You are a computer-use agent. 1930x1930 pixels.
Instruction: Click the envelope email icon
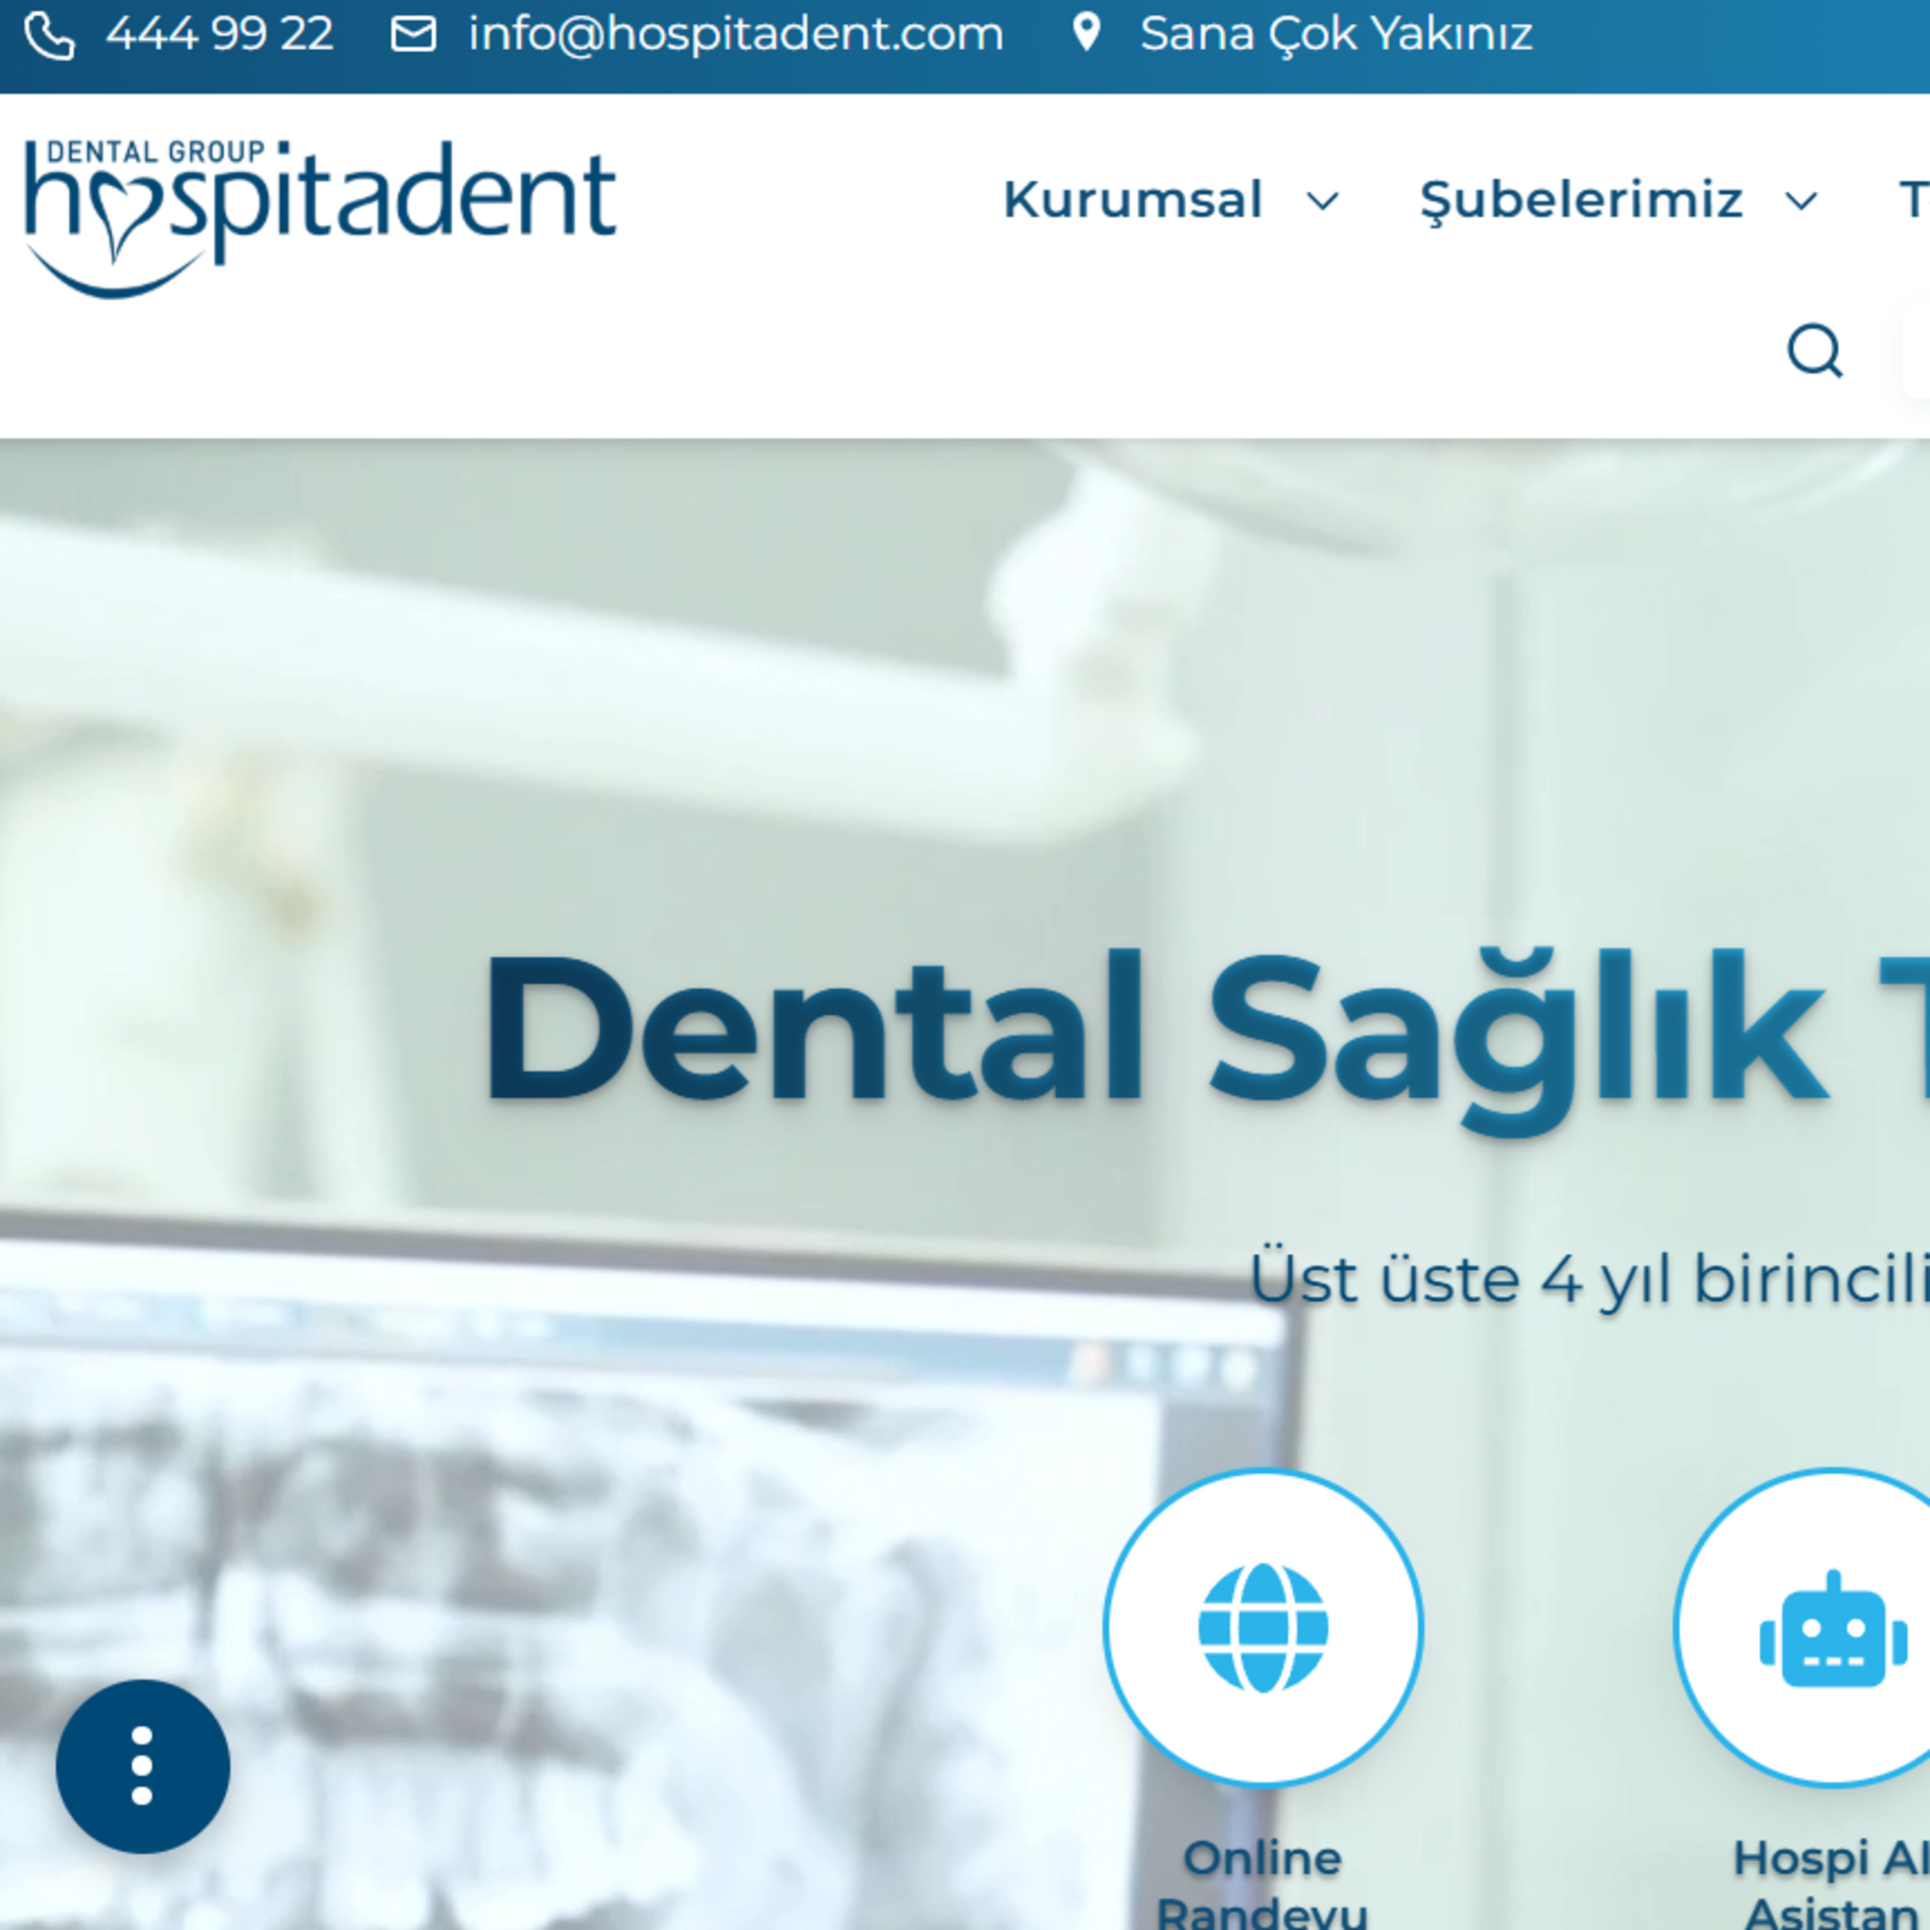point(412,34)
